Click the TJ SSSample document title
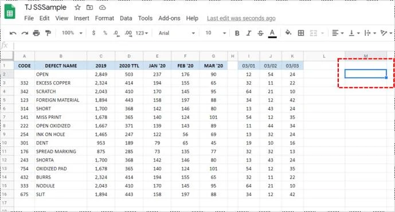The height and width of the screenshot is (212, 395). click(x=45, y=7)
